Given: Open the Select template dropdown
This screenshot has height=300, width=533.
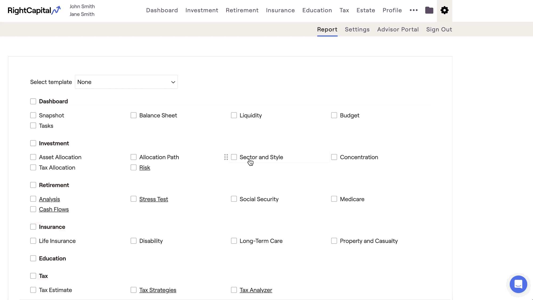Looking at the screenshot, I should coord(126,82).
